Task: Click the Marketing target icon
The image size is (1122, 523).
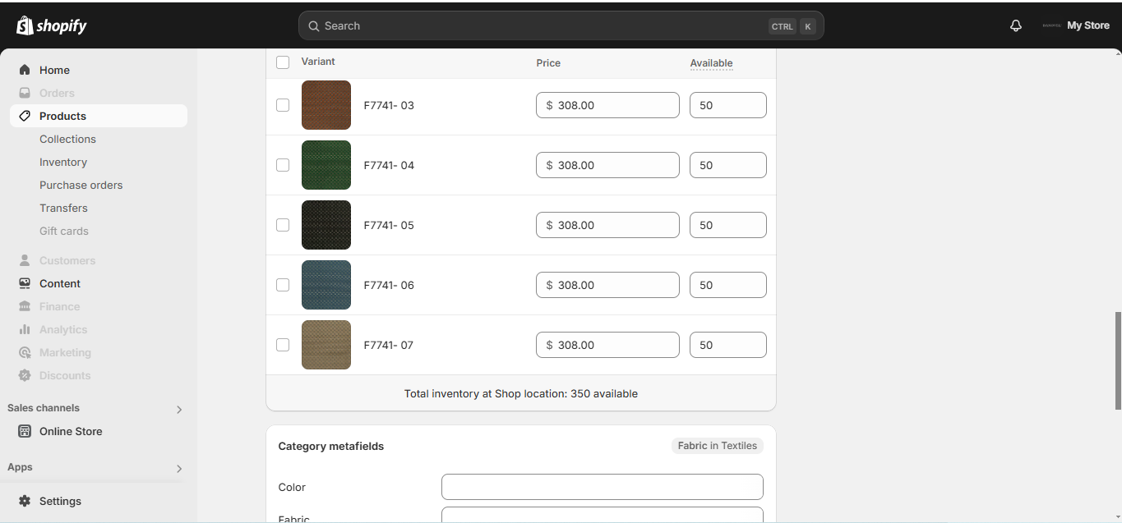Action: point(25,352)
